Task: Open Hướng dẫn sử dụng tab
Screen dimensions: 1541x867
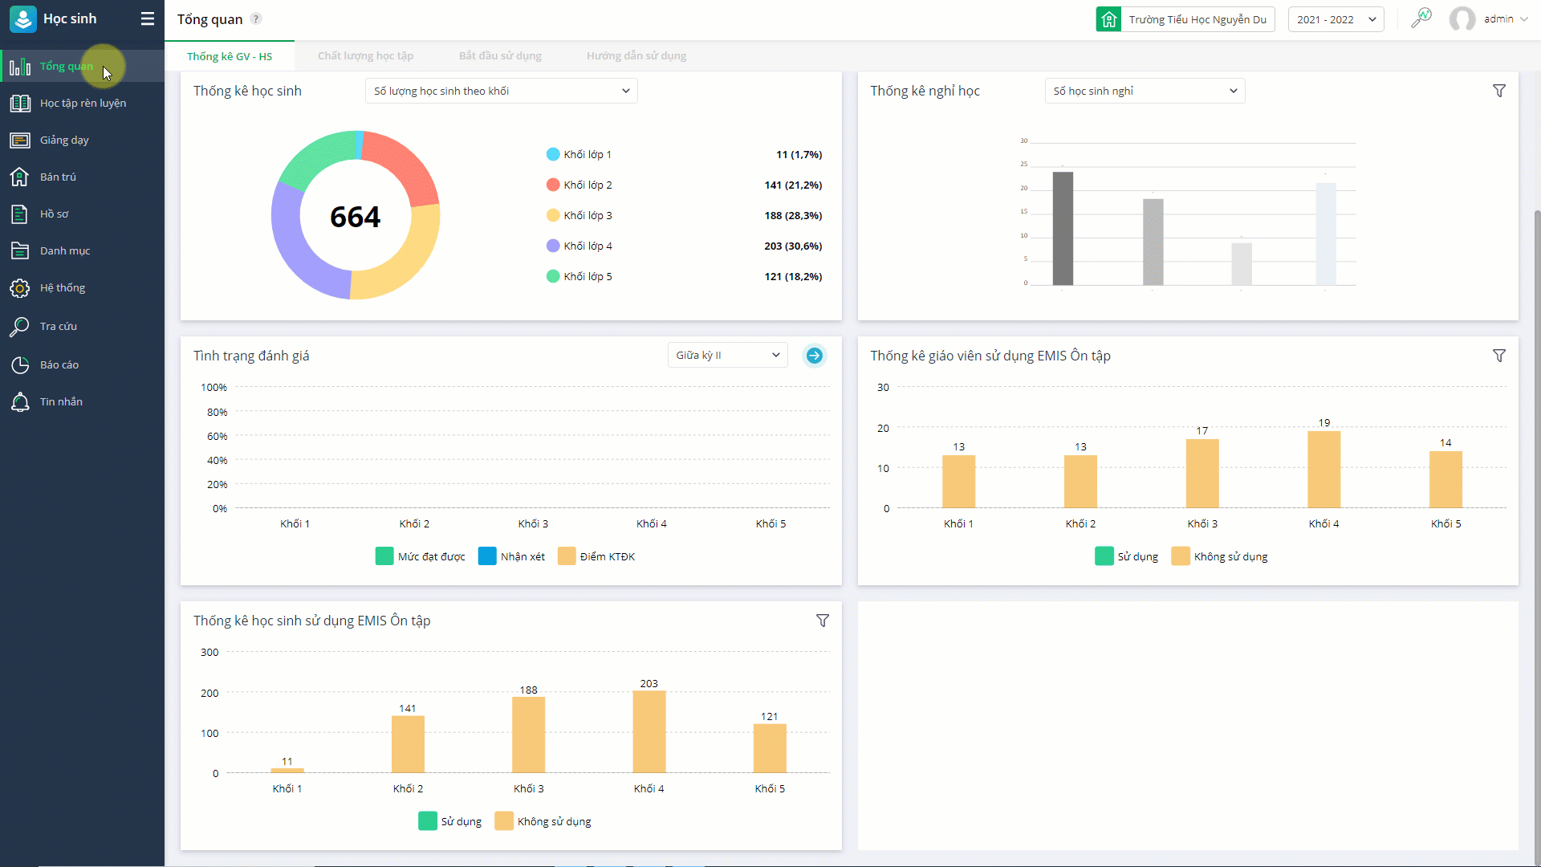Action: (x=636, y=56)
